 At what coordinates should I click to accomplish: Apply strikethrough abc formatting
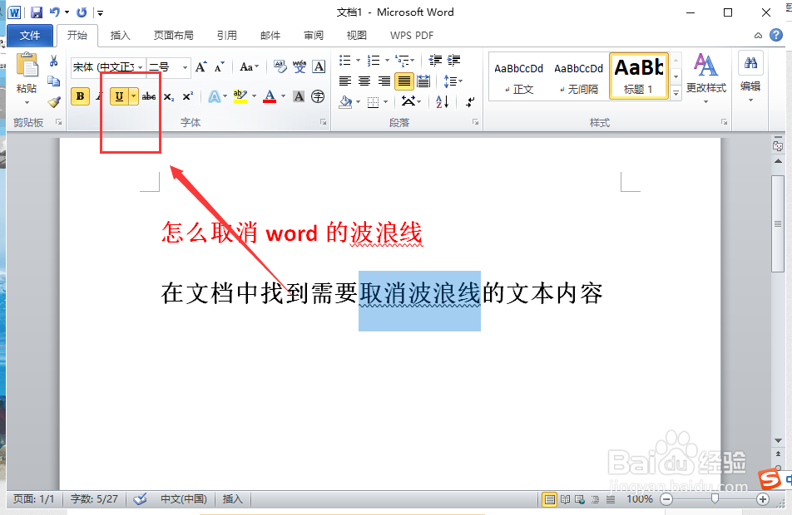pyautogui.click(x=149, y=96)
